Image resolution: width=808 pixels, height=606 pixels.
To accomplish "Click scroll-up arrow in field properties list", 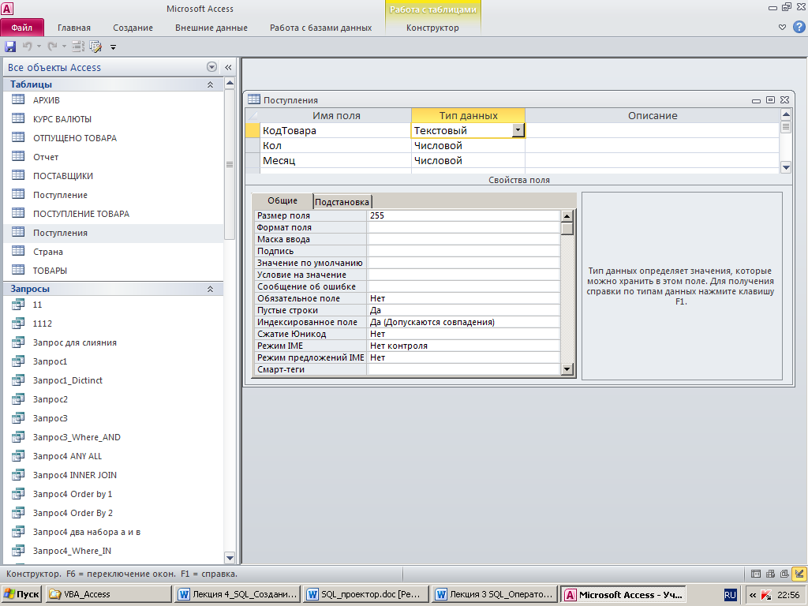I will pos(567,216).
